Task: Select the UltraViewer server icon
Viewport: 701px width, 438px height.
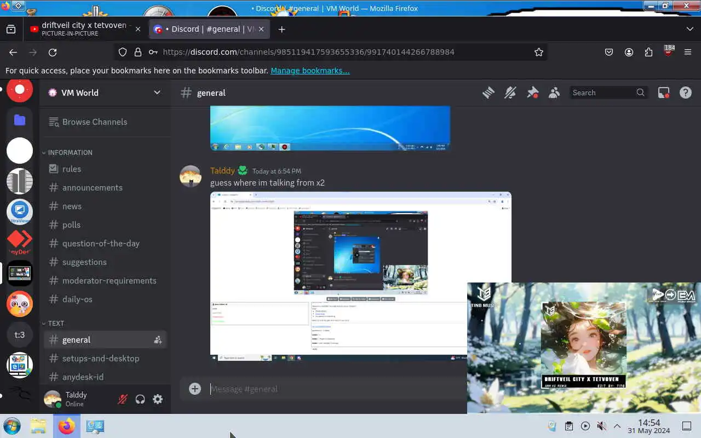Action: coord(20,212)
